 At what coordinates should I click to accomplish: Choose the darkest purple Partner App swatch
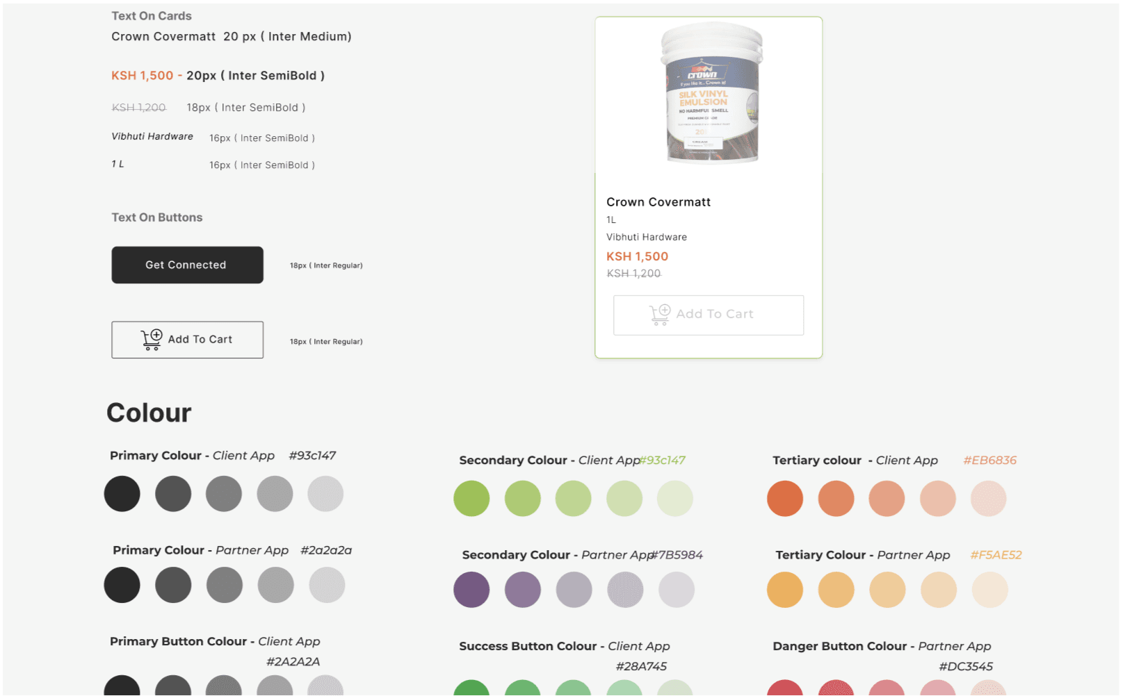point(471,590)
